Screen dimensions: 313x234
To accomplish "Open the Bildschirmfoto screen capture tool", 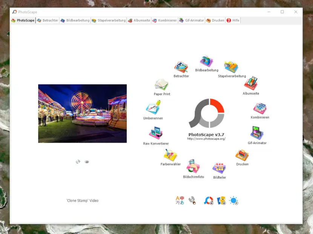I will (x=193, y=166).
